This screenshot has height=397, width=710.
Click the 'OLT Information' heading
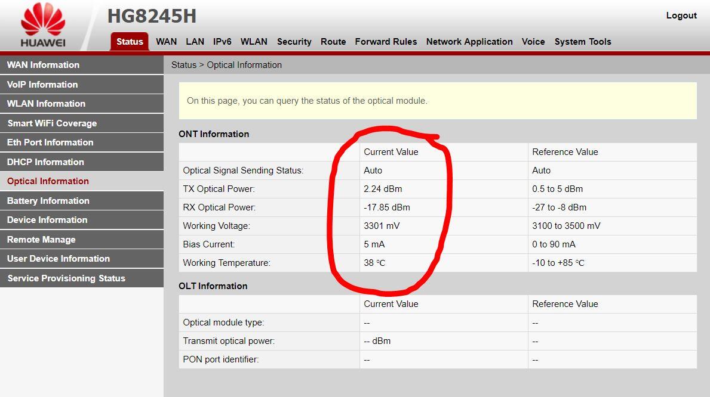click(x=213, y=286)
